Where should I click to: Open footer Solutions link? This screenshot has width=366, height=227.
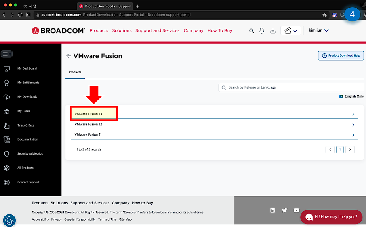click(x=59, y=203)
